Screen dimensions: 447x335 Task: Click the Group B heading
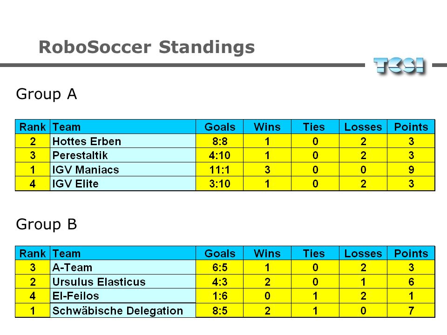pyautogui.click(x=47, y=224)
